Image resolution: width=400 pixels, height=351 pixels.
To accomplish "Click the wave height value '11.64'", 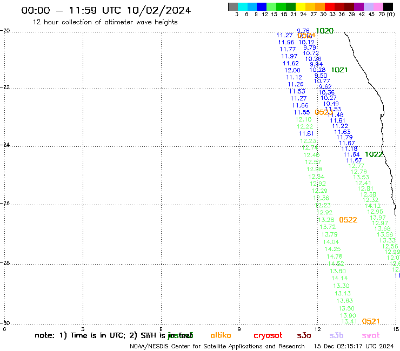I will point(351,155).
